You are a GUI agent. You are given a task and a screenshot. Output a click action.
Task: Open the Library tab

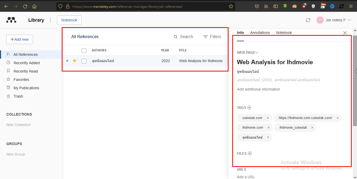pos(36,20)
